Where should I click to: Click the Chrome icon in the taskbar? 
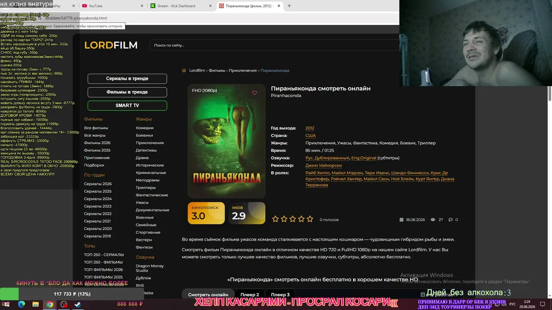click(50, 304)
